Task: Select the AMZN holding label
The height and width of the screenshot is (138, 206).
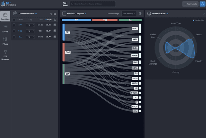Action: (135, 56)
